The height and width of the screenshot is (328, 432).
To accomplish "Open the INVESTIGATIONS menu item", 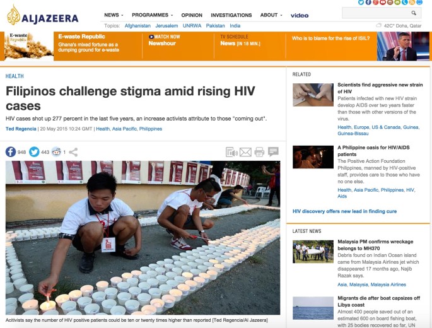I will [231, 15].
